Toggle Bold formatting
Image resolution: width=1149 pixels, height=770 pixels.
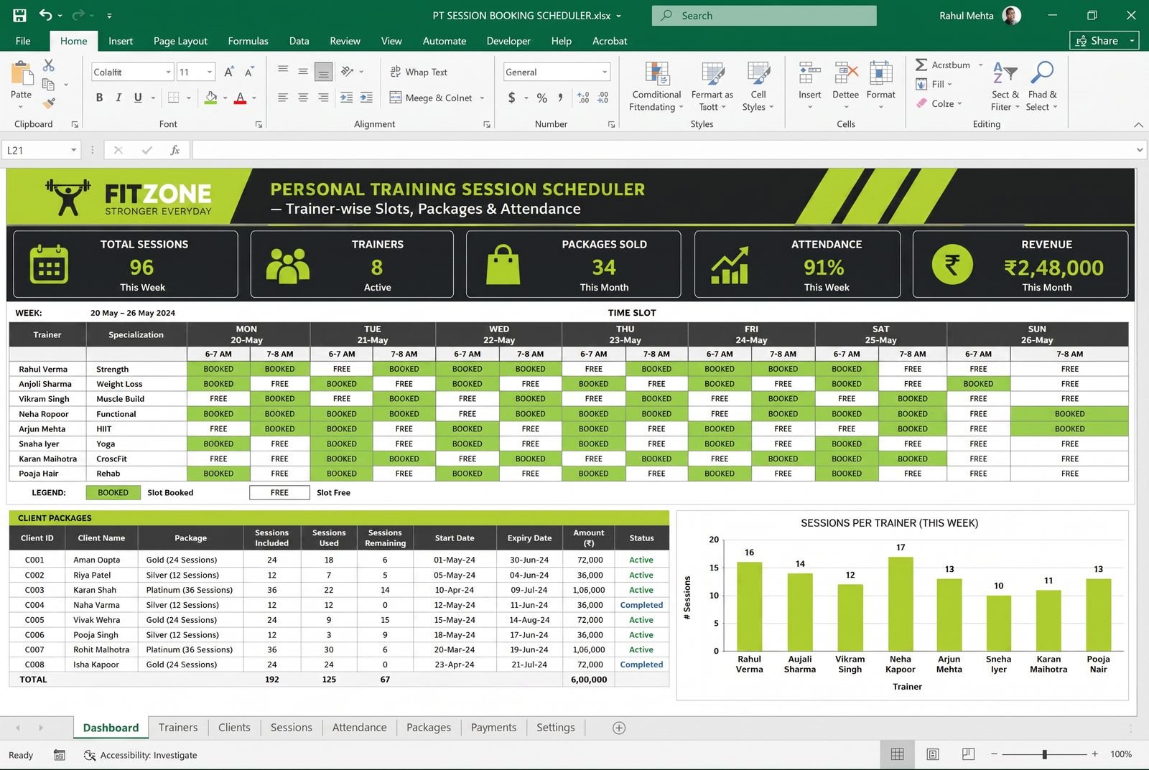click(x=99, y=98)
